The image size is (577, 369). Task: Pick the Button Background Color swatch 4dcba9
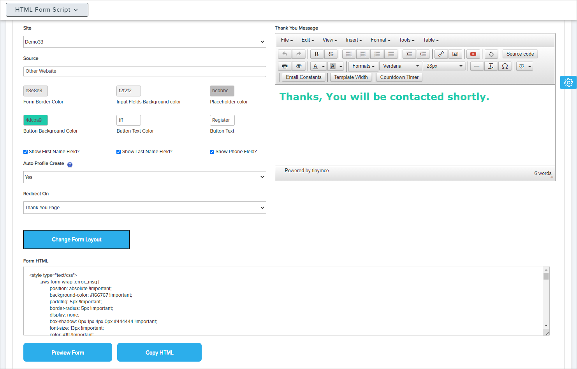[x=35, y=120]
